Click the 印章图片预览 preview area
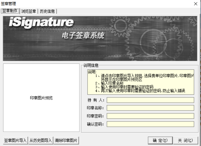 [x=41, y=98]
